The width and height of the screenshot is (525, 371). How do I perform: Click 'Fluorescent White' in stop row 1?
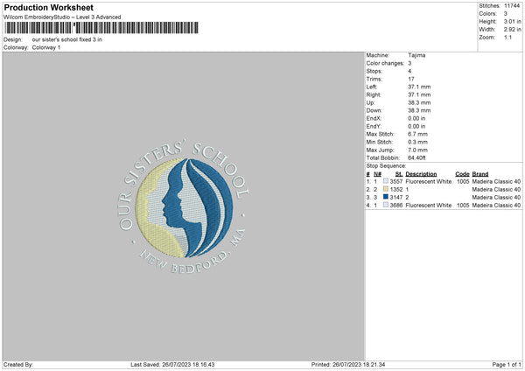[x=428, y=181]
